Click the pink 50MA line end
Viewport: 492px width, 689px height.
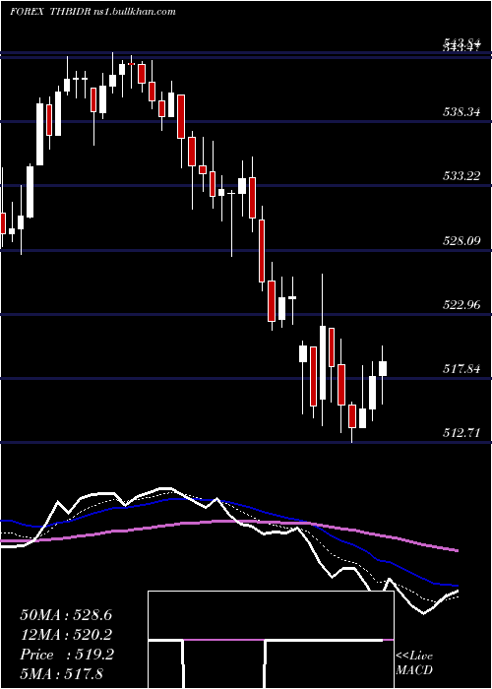tap(457, 550)
